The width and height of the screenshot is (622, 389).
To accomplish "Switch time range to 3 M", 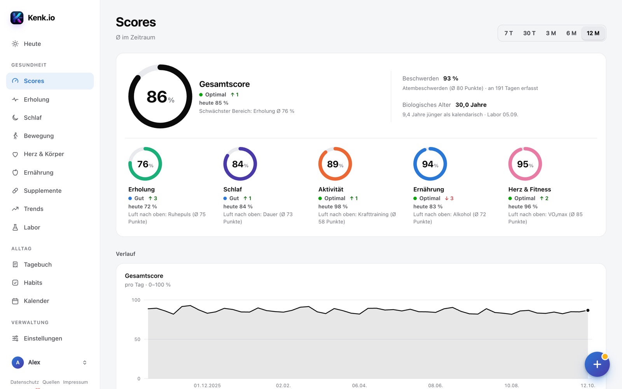I will 551,33.
